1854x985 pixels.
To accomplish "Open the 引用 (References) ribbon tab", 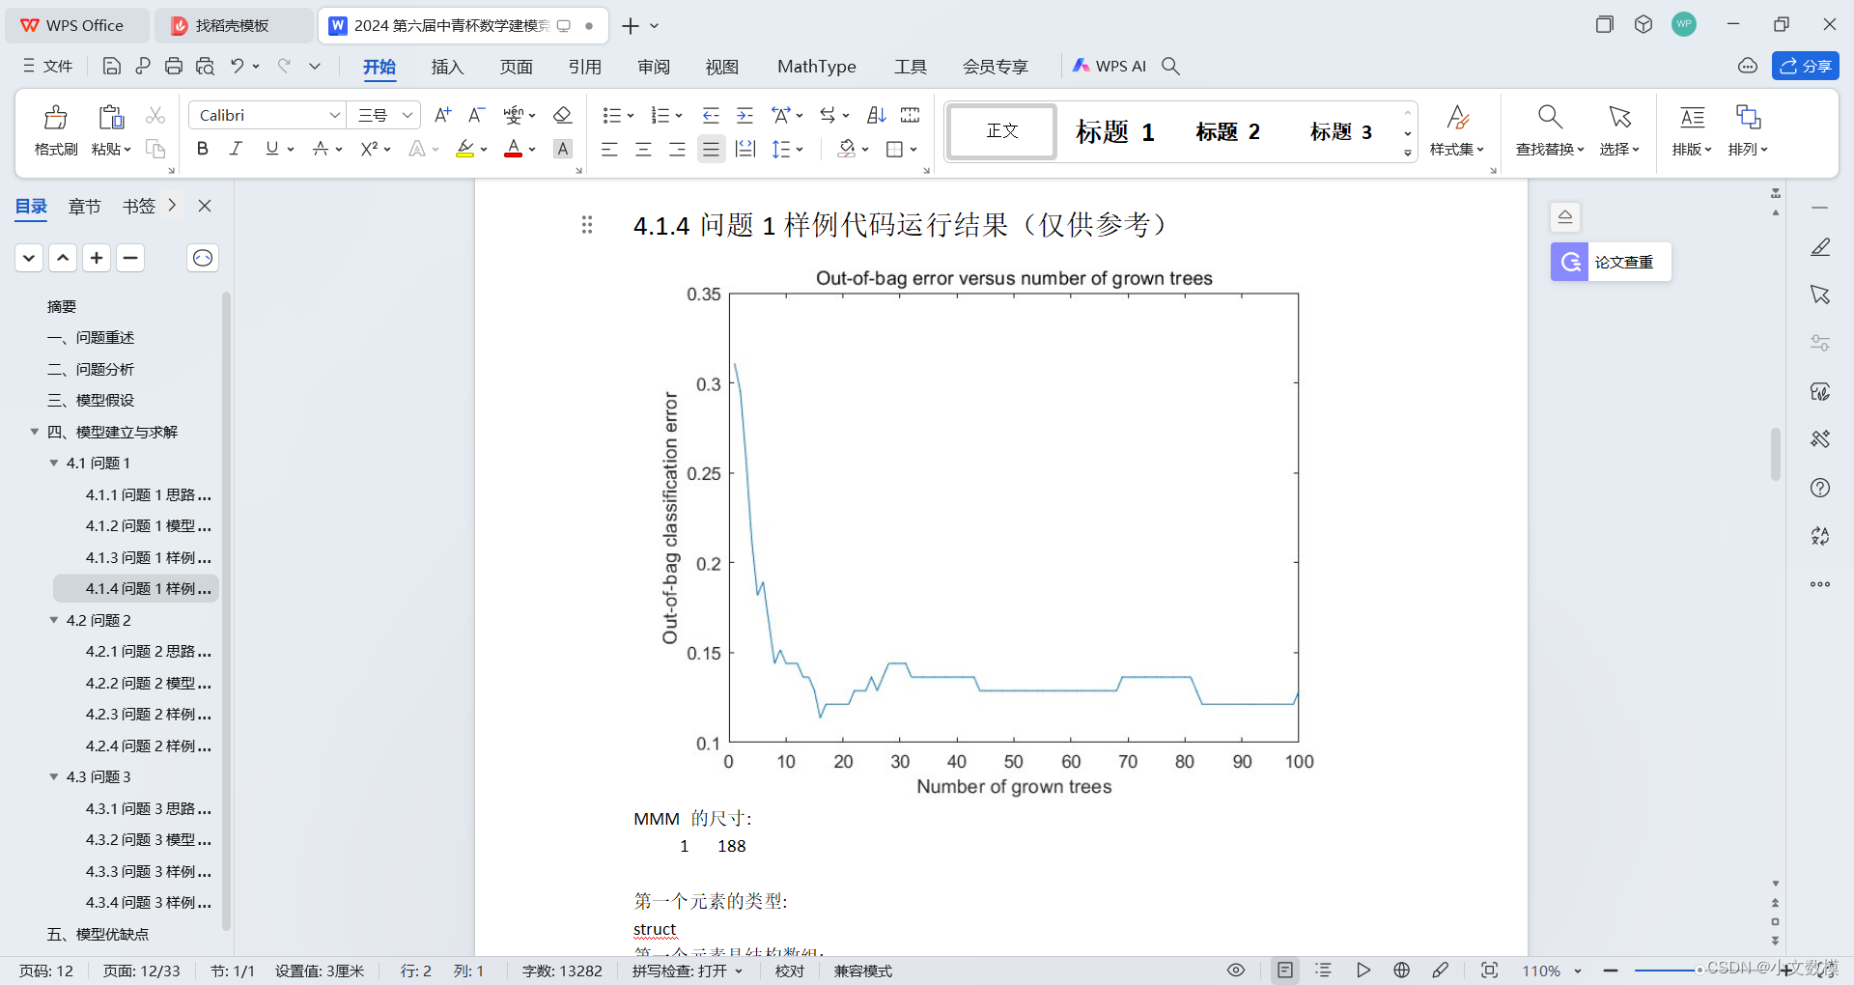I will click(x=585, y=67).
